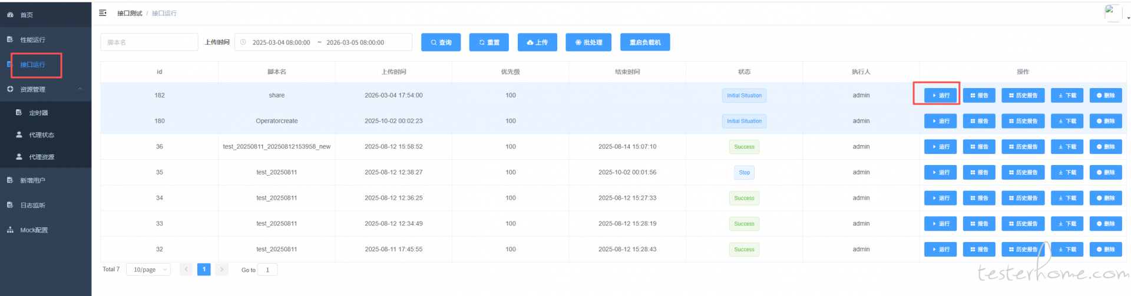Click the broken avatar image at top right
The width and height of the screenshot is (1131, 296).
click(x=1112, y=13)
